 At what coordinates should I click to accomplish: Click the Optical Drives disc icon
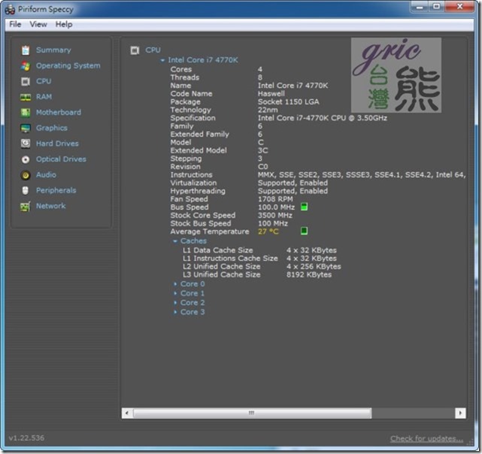(26, 159)
